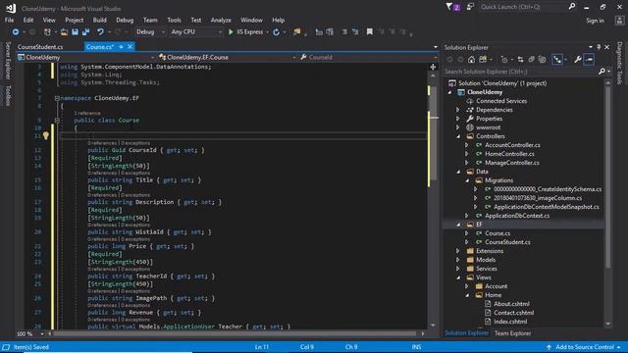
Task: Click the editor split window icon
Action: 433,67
